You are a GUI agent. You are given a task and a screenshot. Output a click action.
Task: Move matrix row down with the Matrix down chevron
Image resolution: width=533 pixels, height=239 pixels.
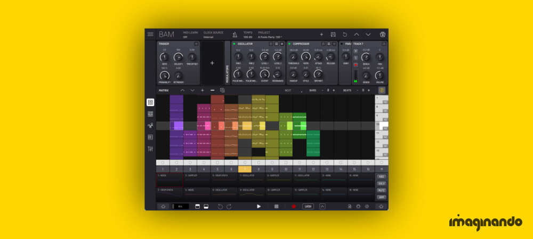click(192, 90)
